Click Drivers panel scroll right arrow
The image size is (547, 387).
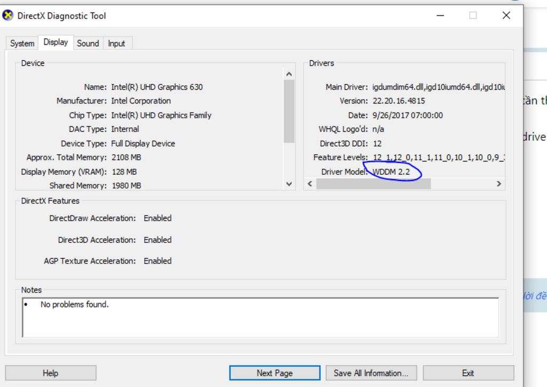coord(499,184)
